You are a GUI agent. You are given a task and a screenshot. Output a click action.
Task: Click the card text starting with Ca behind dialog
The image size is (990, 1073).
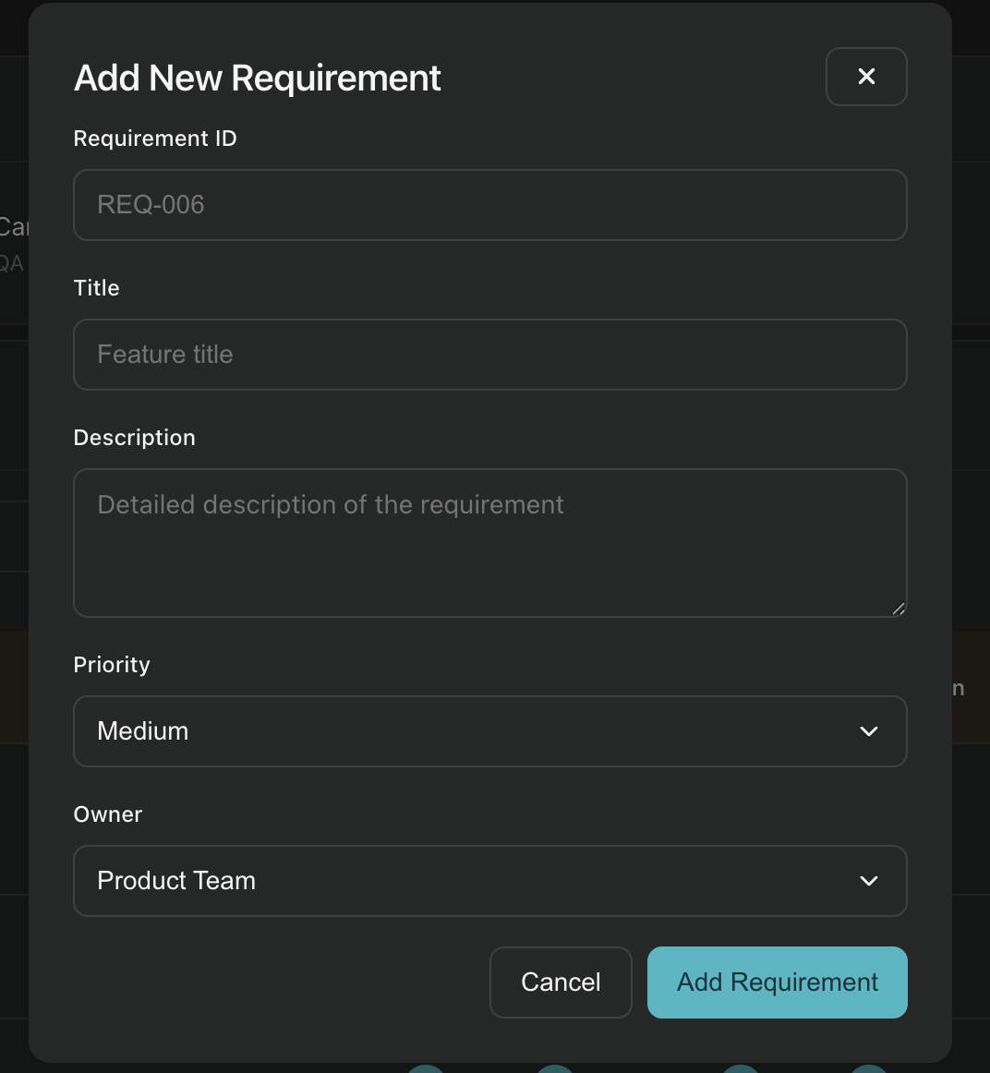pyautogui.click(x=15, y=224)
